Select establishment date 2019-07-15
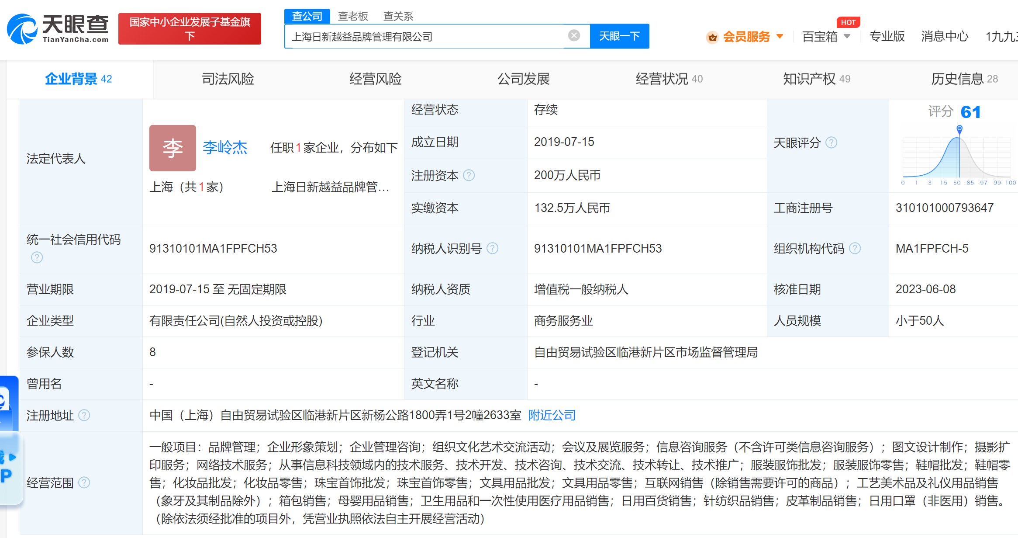This screenshot has width=1018, height=538. (x=564, y=142)
